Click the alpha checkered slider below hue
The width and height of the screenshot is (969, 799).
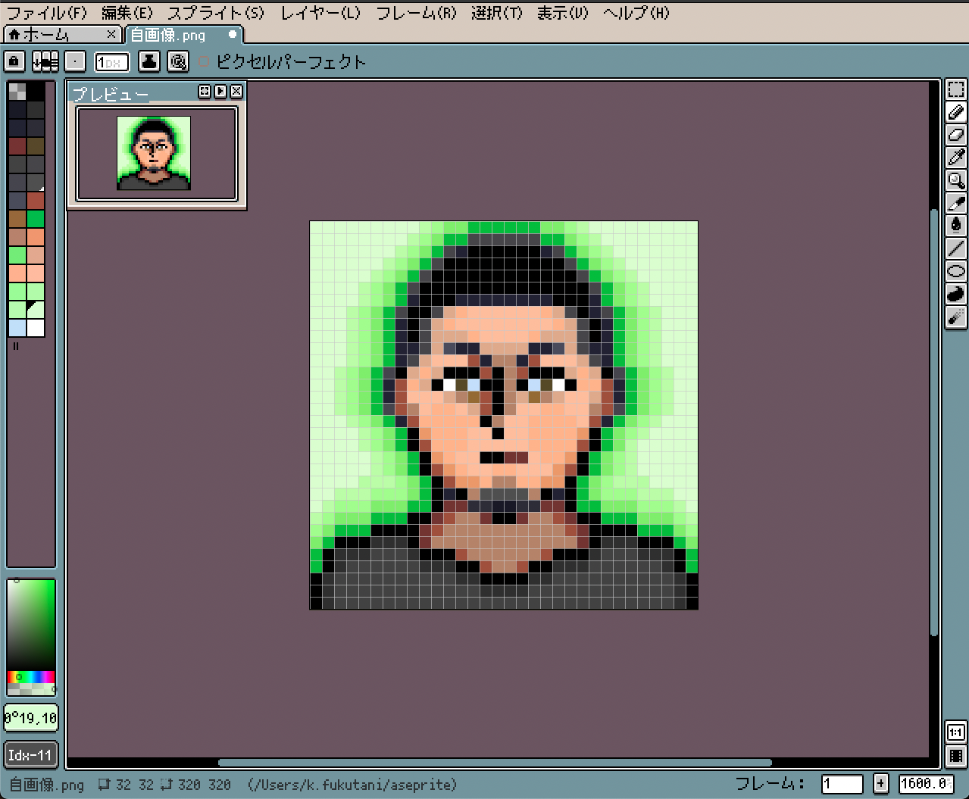coord(31,689)
